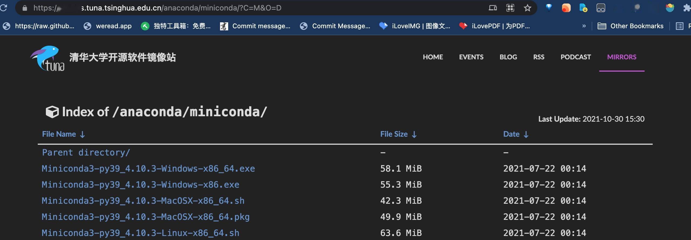Click the File Size column header

394,134
